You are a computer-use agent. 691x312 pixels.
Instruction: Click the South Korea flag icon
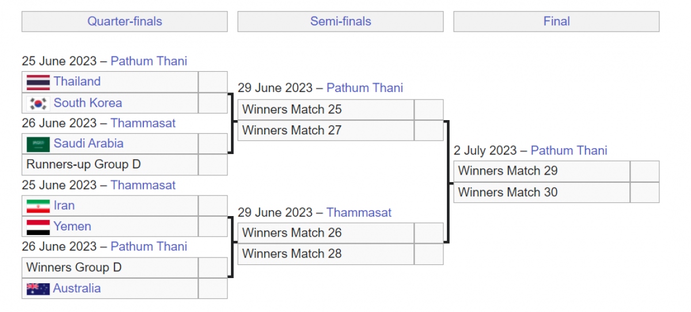[x=38, y=103]
